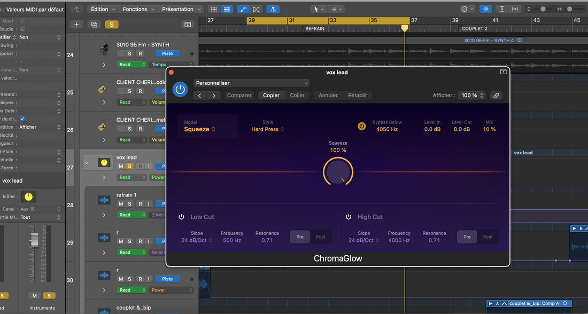This screenshot has width=588, height=314.
Task: Click the Comparer button
Action: pyautogui.click(x=239, y=95)
